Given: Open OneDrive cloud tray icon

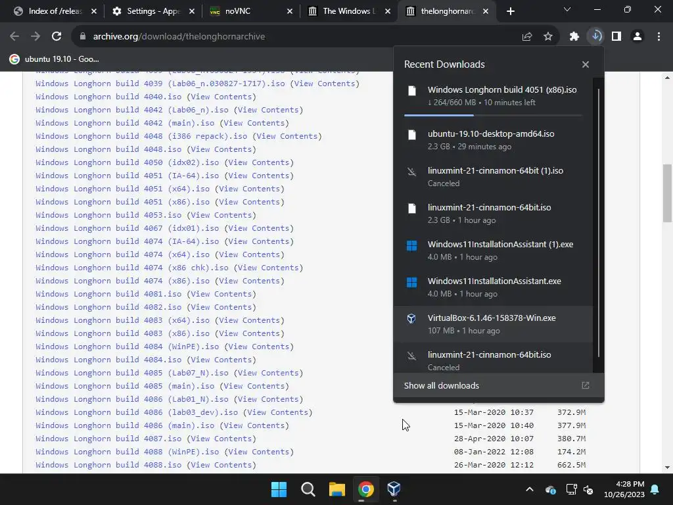Looking at the screenshot, I should click(550, 489).
